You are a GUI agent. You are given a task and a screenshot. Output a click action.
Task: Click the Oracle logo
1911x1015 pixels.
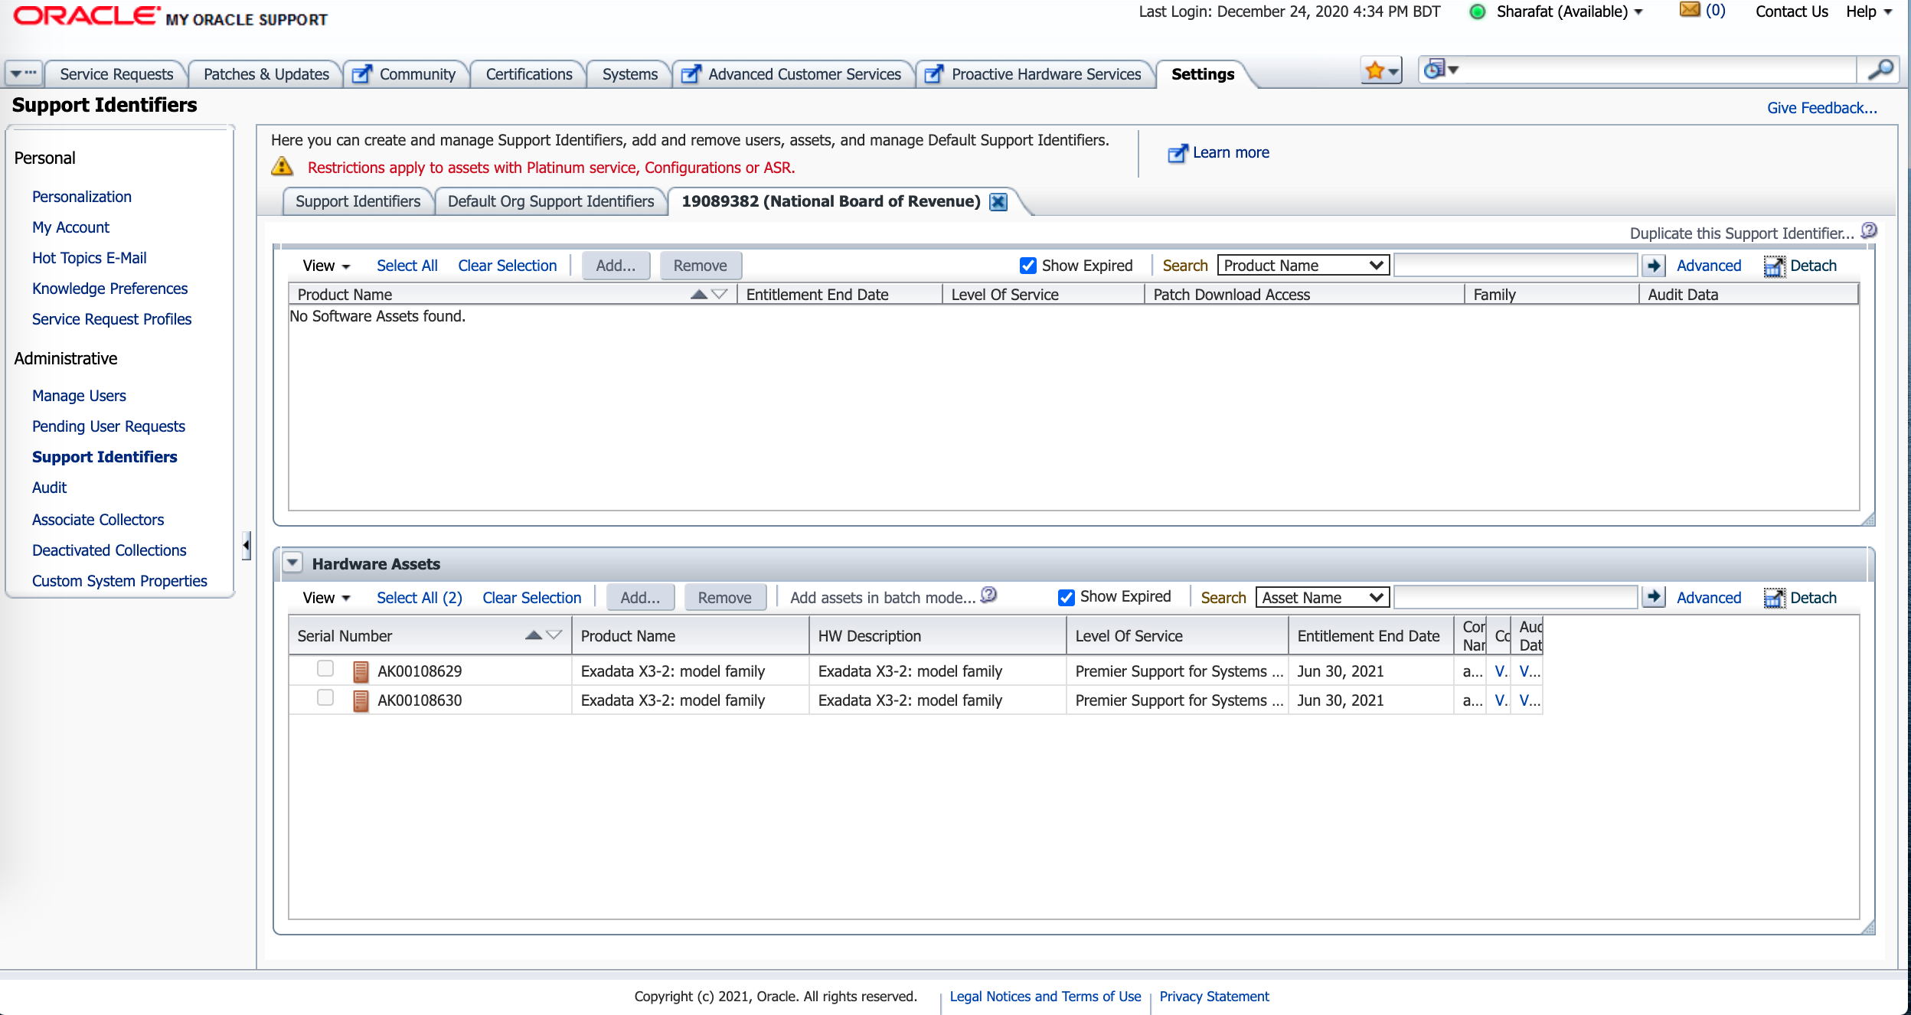tap(87, 15)
